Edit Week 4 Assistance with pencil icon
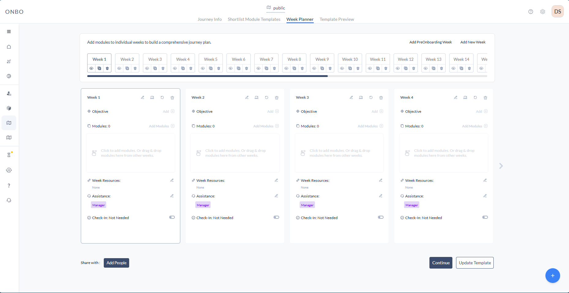The width and height of the screenshot is (569, 293). [x=485, y=196]
